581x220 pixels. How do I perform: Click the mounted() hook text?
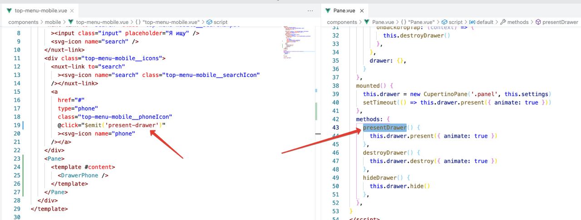(374, 86)
